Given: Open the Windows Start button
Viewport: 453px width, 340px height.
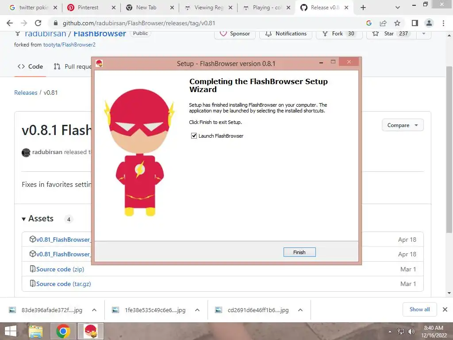Looking at the screenshot, I should [x=11, y=331].
